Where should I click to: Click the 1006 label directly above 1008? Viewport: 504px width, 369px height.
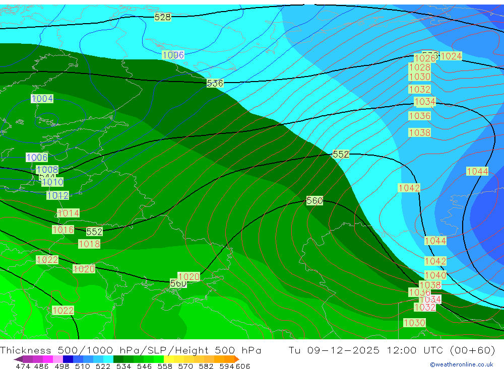tap(37, 158)
